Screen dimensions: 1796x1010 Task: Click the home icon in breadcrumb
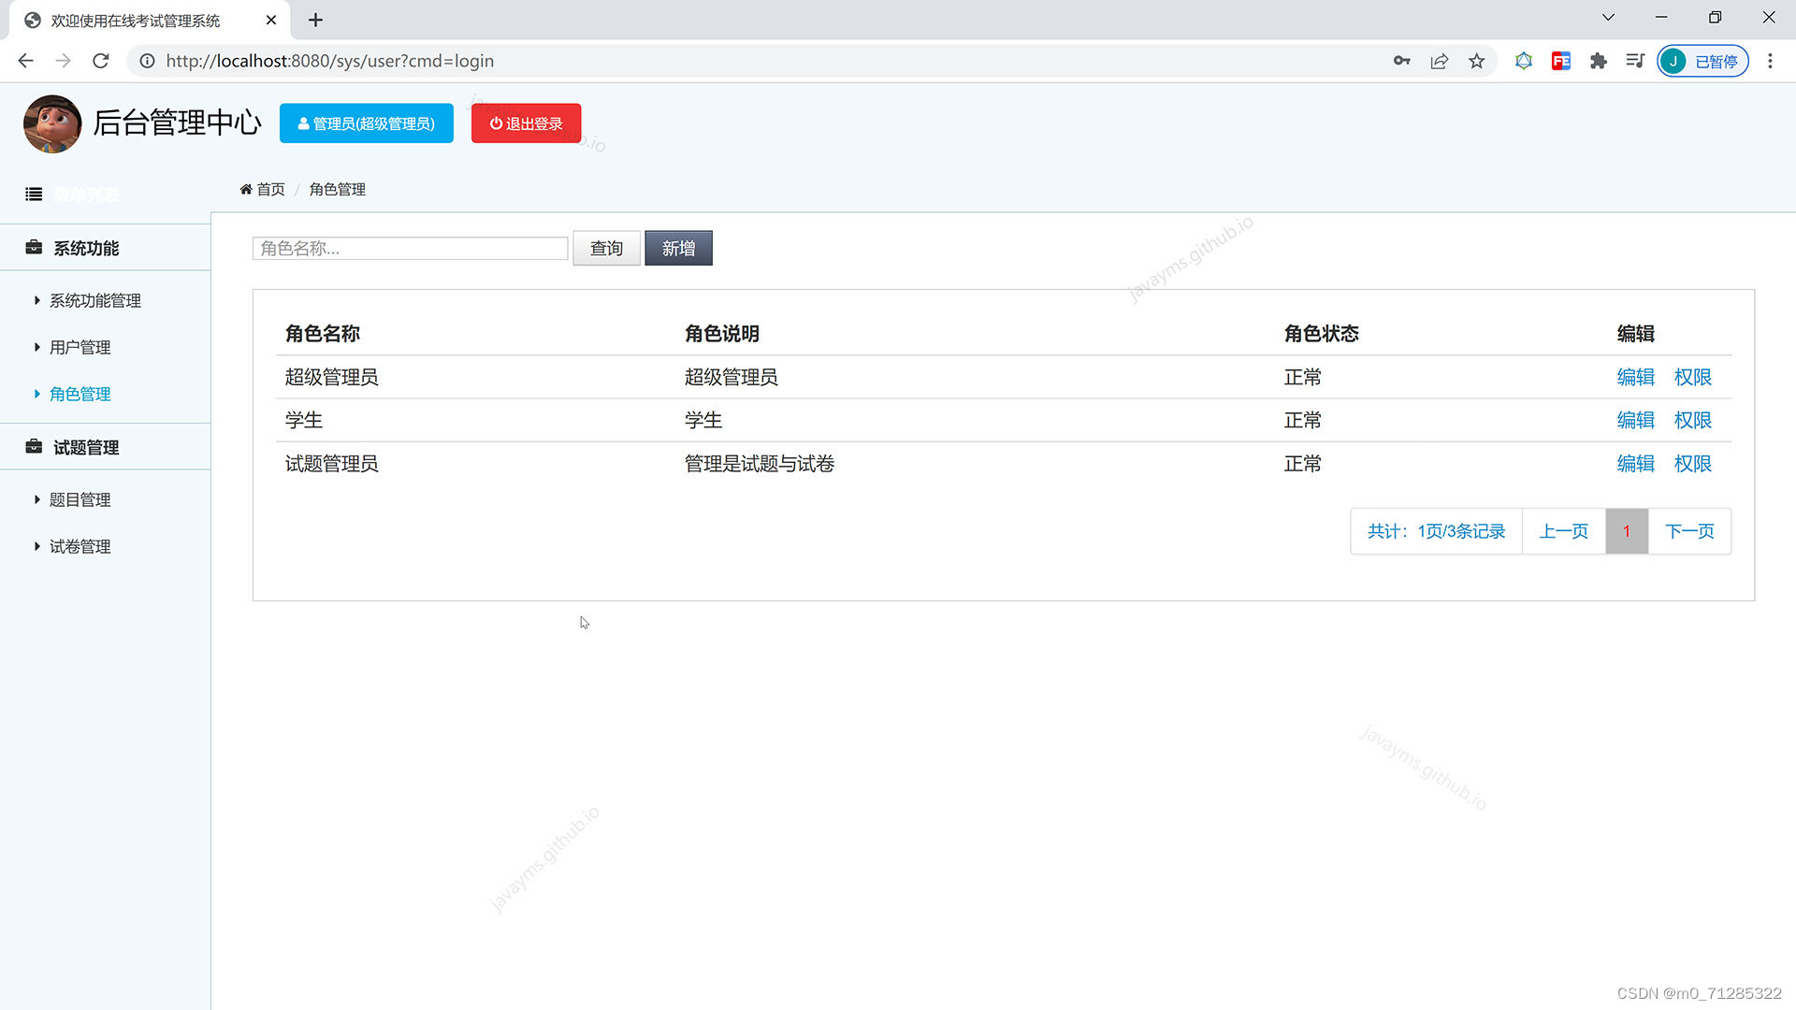coord(246,189)
